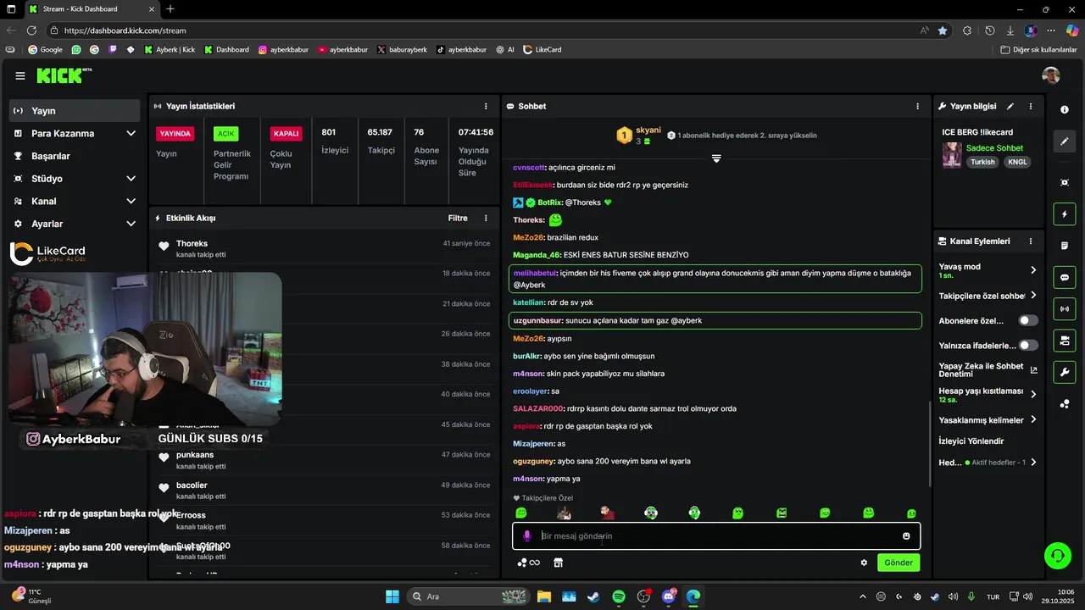Click the KNGL tag
Viewport: 1085px width, 610px height.
point(1017,162)
